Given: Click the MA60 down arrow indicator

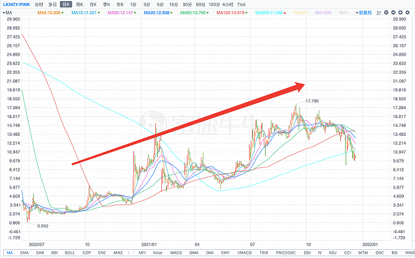Looking at the screenshot, I should click(x=207, y=12).
